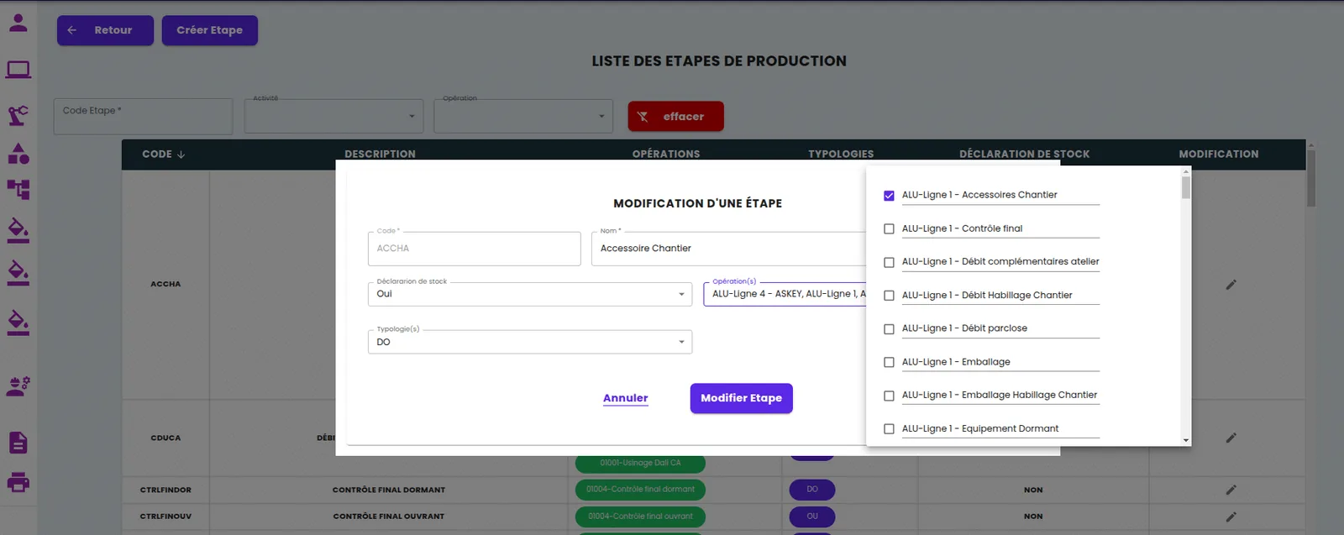Click the pencil edit icon for CDUCA row
This screenshot has height=535, width=1344.
click(1231, 438)
